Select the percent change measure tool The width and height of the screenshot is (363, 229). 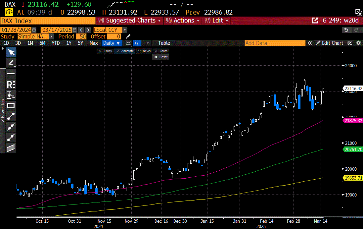pyautogui.click(x=11, y=95)
